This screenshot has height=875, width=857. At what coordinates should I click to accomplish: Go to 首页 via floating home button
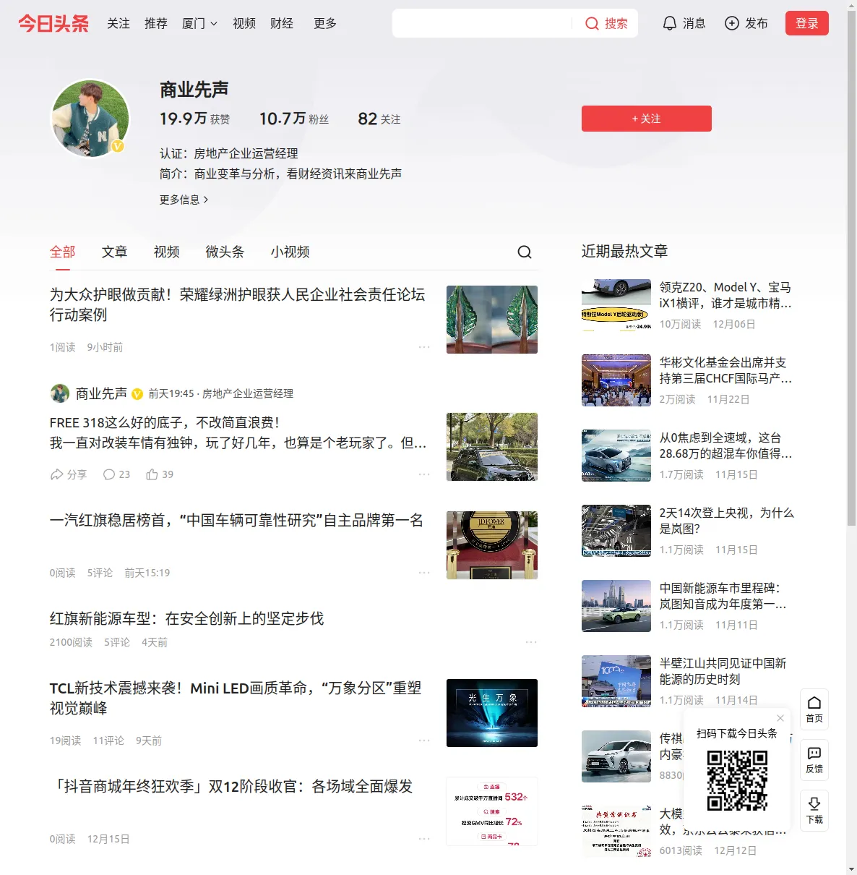[814, 709]
